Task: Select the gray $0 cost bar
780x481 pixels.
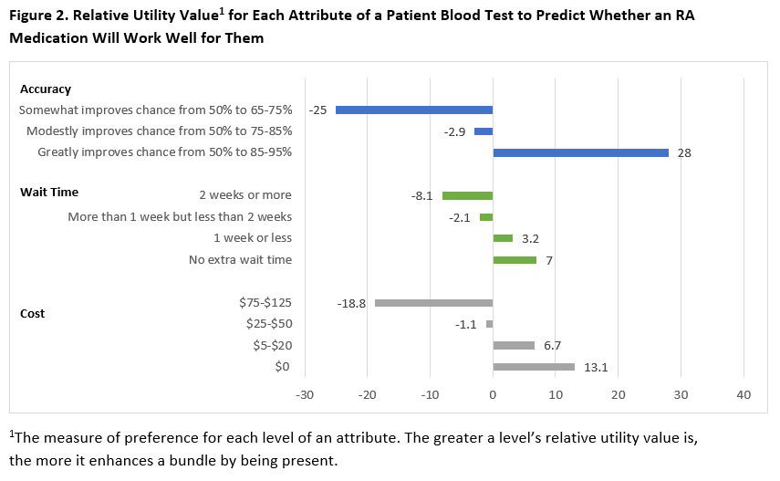Action: point(534,367)
